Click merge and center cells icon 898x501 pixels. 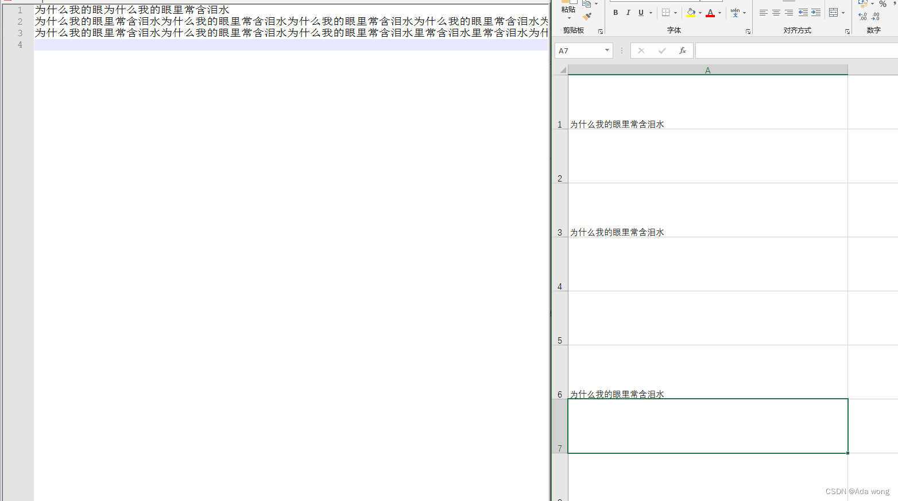[834, 13]
